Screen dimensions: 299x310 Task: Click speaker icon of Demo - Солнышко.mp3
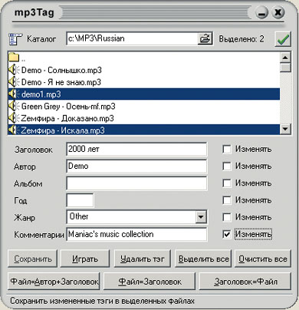coord(14,70)
